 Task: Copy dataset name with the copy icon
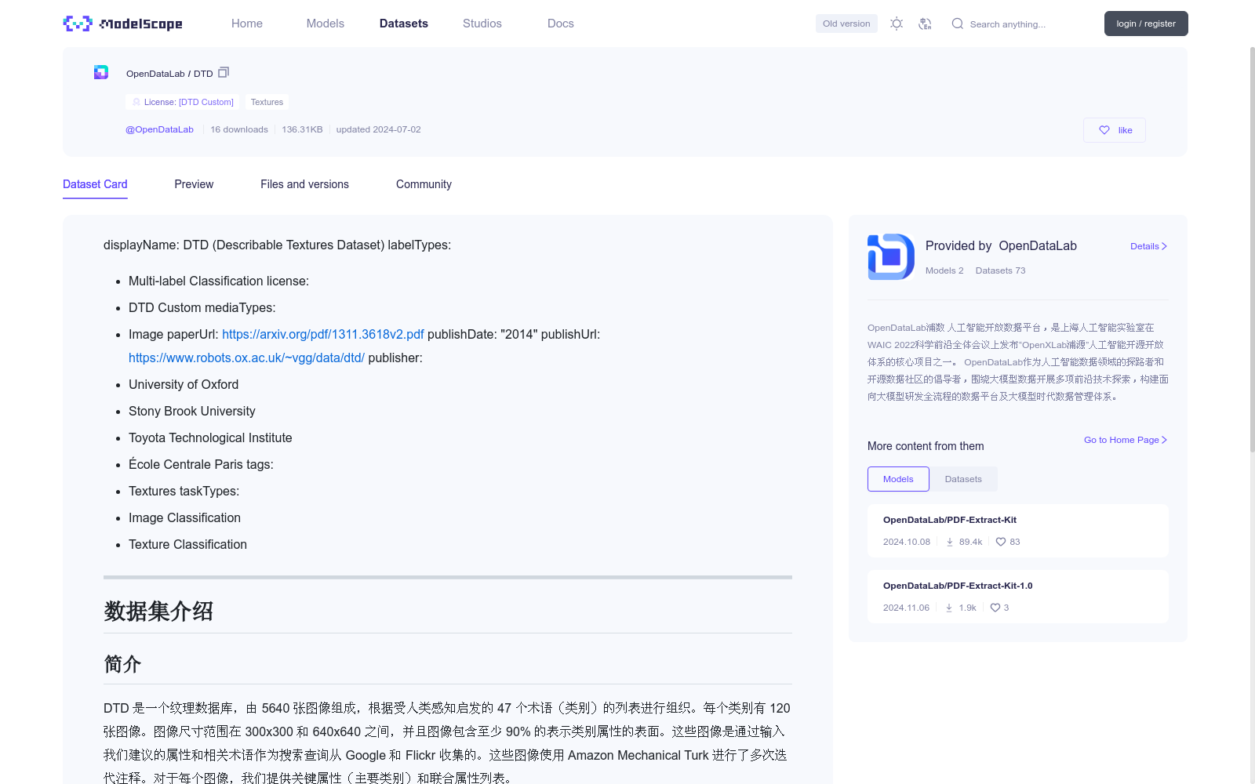point(224,72)
